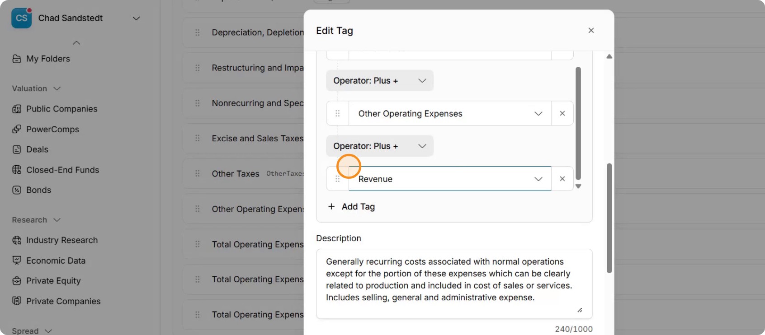Screen dimensions: 765x335
Task: Click into the Description text area
Action: click(x=454, y=284)
